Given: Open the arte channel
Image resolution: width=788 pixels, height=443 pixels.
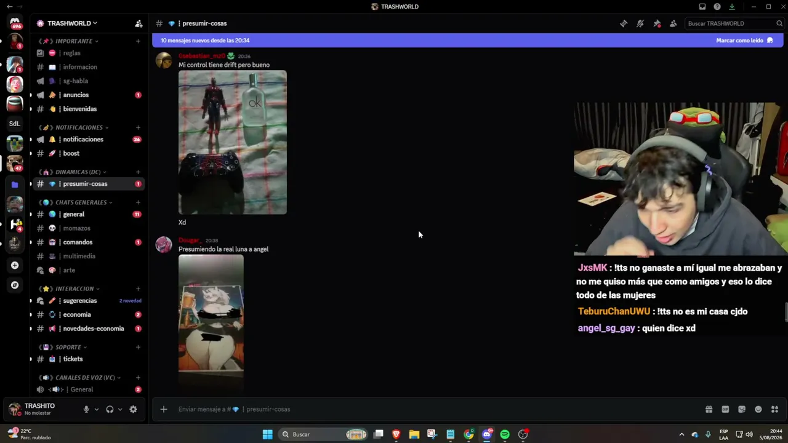Looking at the screenshot, I should point(89,270).
